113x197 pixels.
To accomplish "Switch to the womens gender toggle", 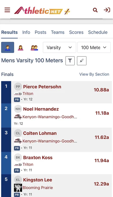I will tap(21, 48).
